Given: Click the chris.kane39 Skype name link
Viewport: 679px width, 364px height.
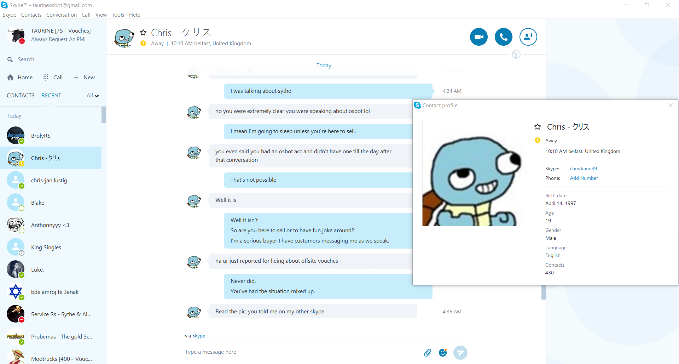Looking at the screenshot, I should point(584,169).
